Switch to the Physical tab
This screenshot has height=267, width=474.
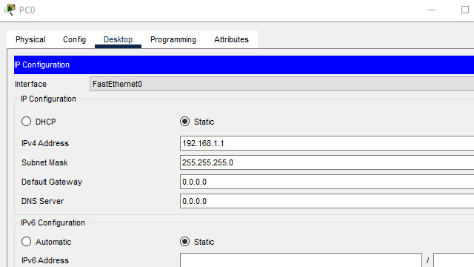point(30,39)
